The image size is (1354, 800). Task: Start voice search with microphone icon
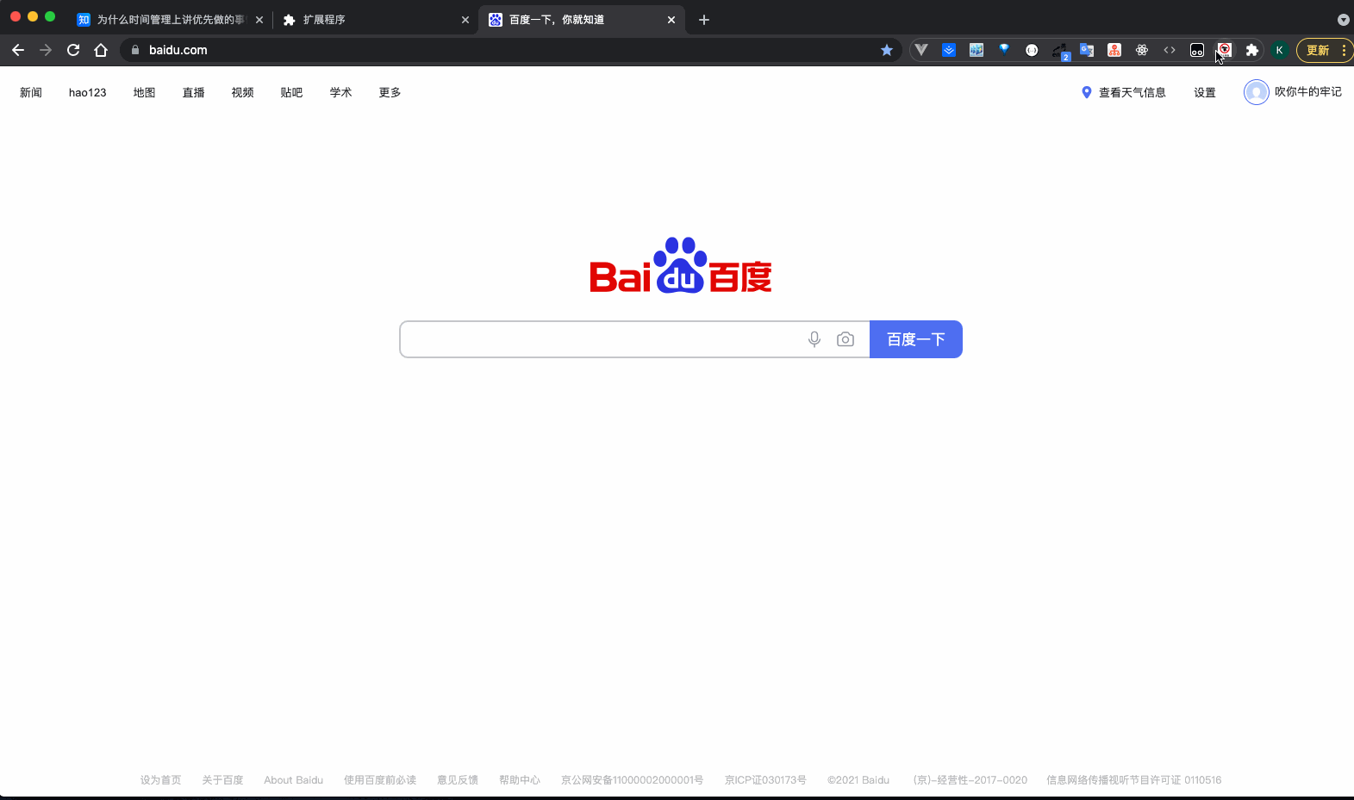814,339
